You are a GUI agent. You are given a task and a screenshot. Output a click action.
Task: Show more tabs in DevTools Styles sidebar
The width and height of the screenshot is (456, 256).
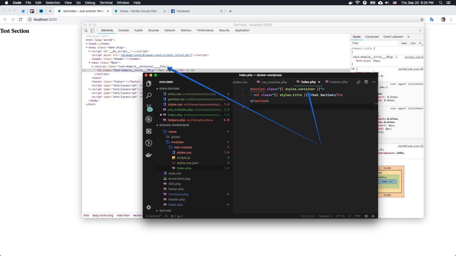[x=408, y=37]
